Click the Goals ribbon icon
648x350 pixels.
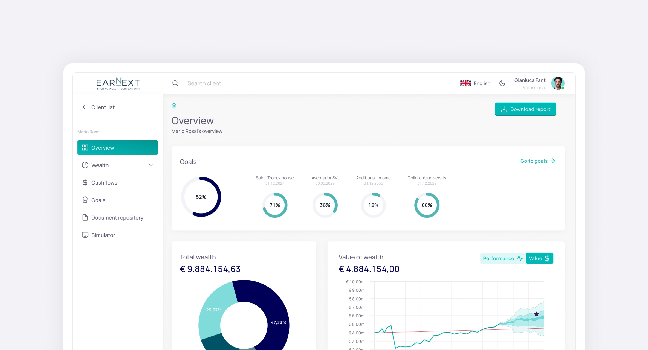tap(85, 200)
